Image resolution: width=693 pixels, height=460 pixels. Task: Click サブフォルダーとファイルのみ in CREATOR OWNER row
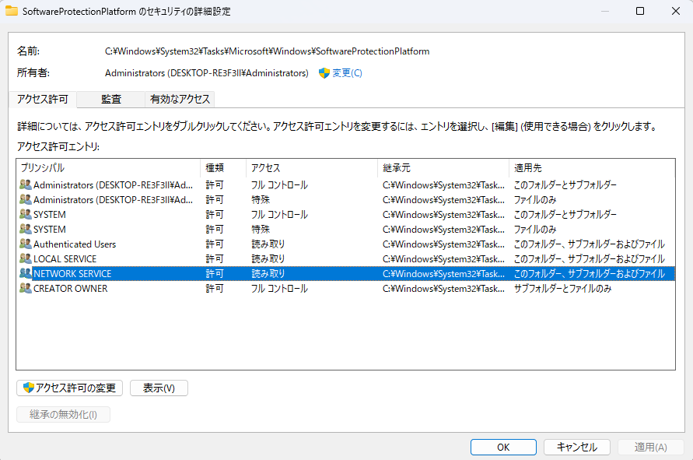click(x=562, y=289)
